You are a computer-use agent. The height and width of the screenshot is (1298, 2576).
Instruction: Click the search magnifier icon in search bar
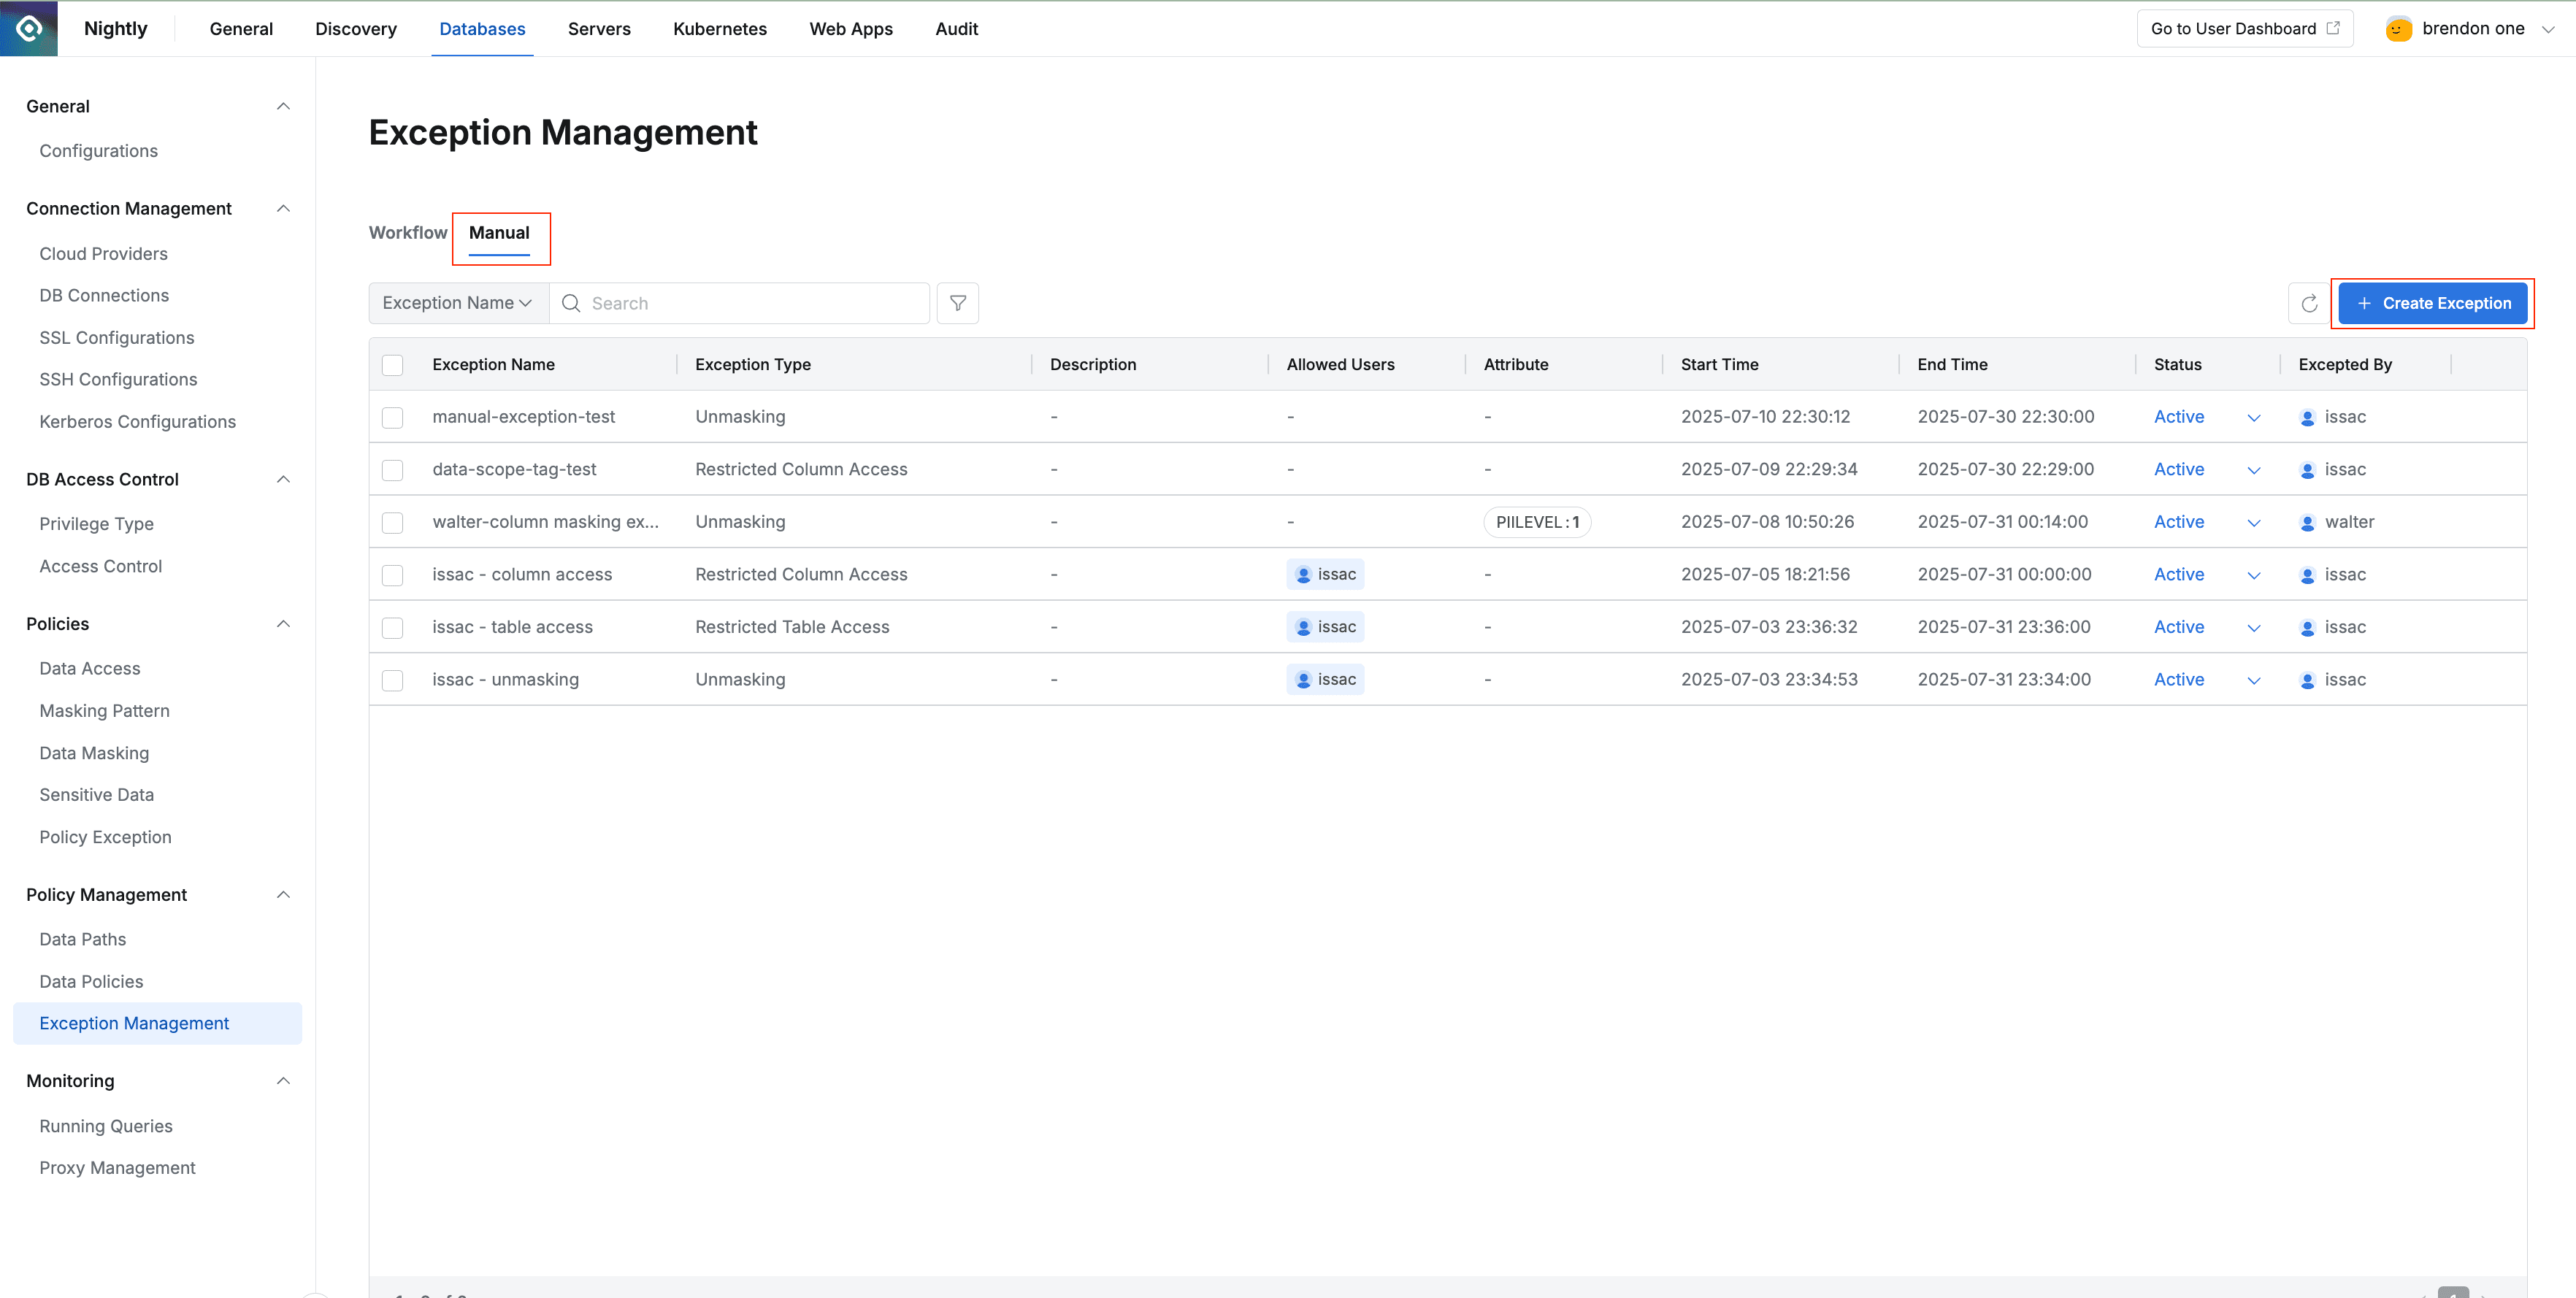570,303
